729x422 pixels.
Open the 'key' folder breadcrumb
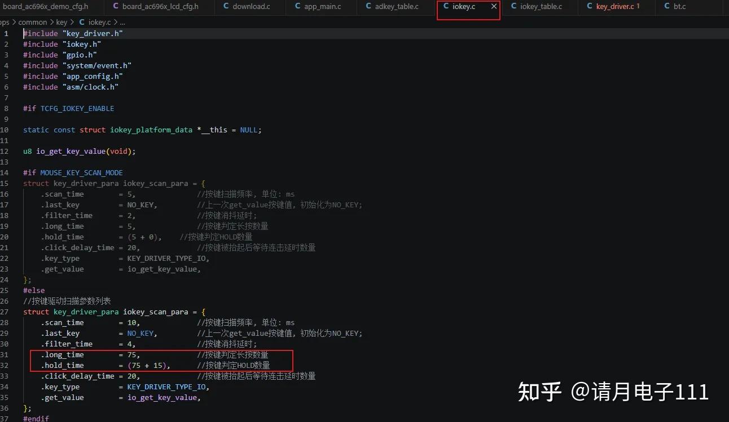(x=62, y=22)
